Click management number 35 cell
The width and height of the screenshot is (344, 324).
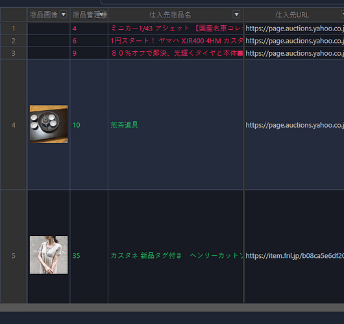[89, 256]
